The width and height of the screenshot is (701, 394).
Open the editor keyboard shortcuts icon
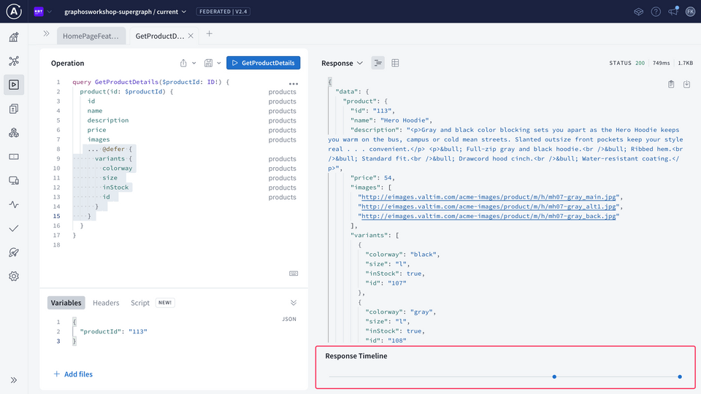click(x=294, y=274)
